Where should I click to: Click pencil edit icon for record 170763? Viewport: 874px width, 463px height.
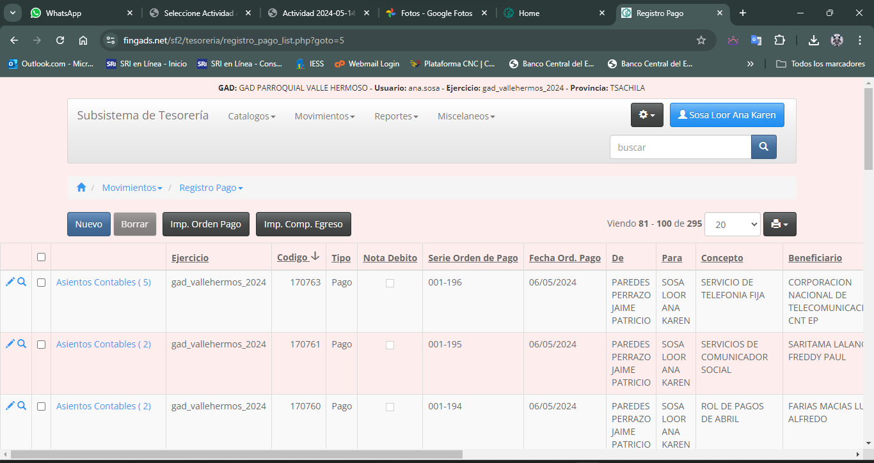[10, 282]
